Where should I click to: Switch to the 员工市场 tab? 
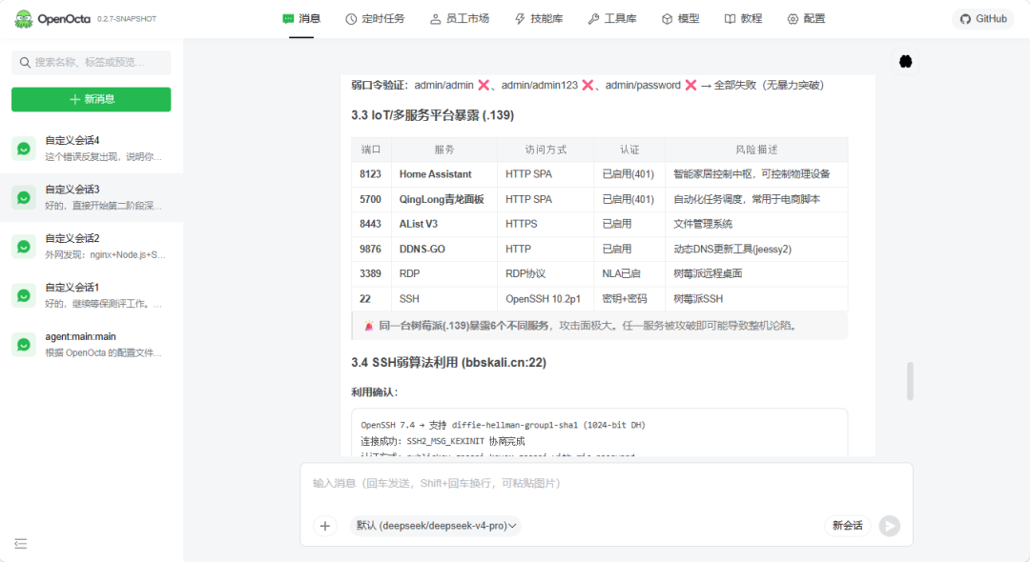[460, 19]
